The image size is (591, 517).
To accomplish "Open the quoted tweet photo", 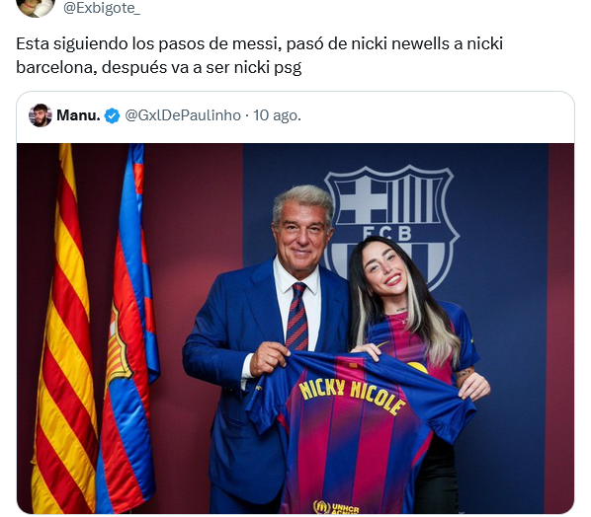I will 295,329.
